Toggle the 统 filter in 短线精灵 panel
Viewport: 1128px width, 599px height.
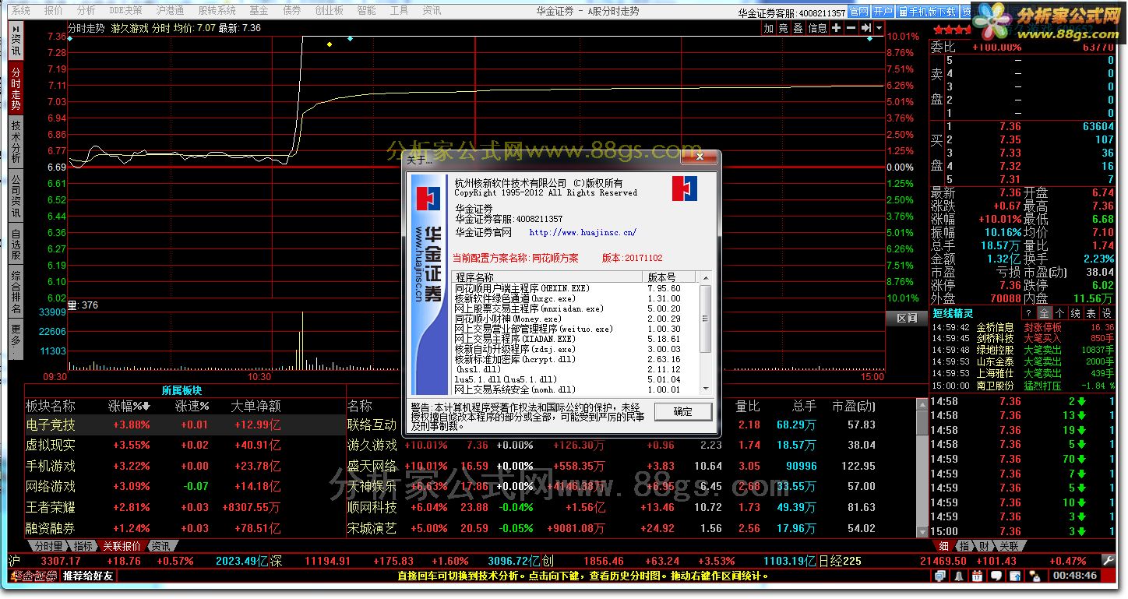click(x=1075, y=313)
